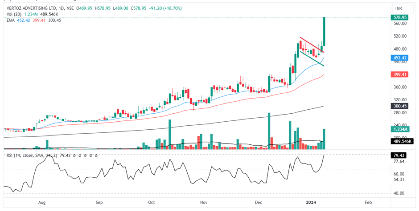Click the Aug label on time axis

point(42,202)
